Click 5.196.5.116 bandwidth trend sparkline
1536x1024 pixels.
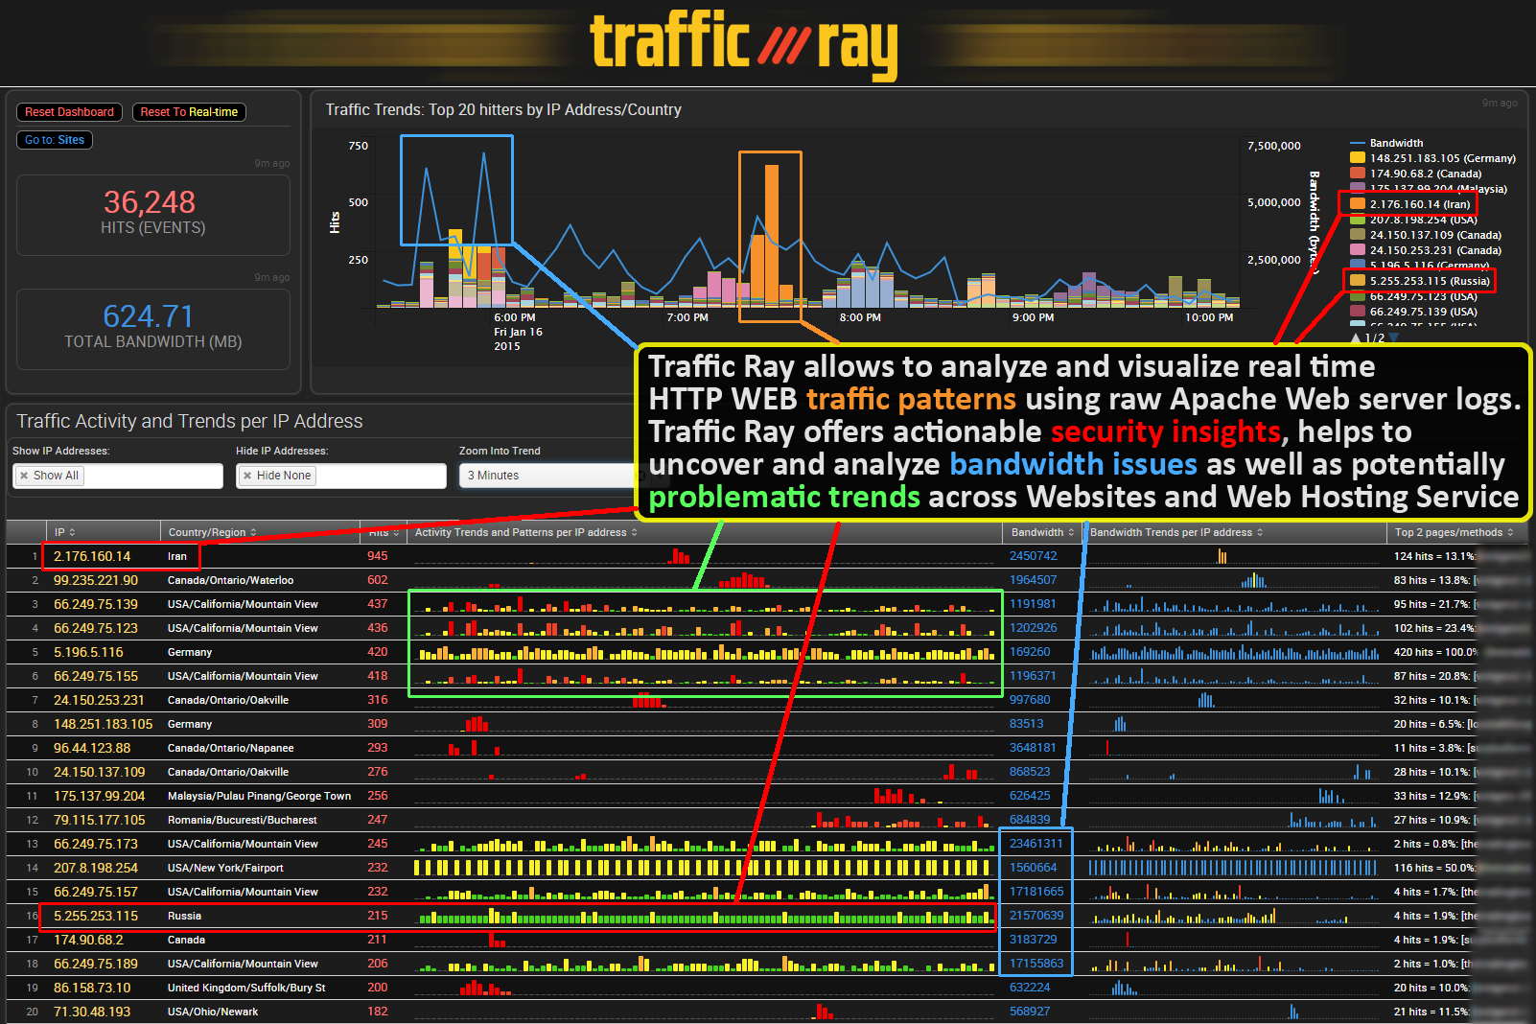[x=1235, y=652]
